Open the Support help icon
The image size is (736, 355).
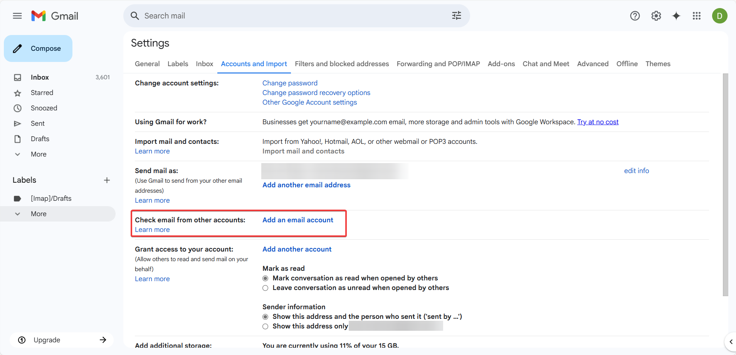(x=635, y=16)
